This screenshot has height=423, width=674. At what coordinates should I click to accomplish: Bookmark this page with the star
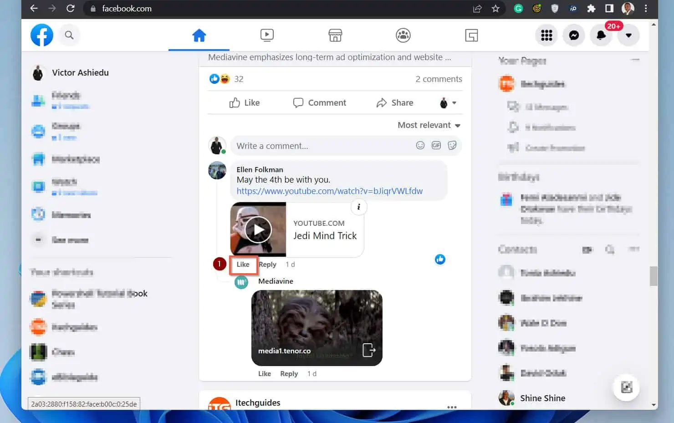495,9
